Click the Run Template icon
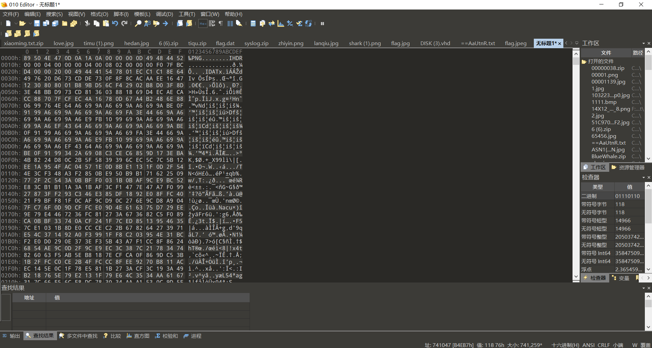Image resolution: width=652 pixels, height=348 pixels. click(189, 23)
